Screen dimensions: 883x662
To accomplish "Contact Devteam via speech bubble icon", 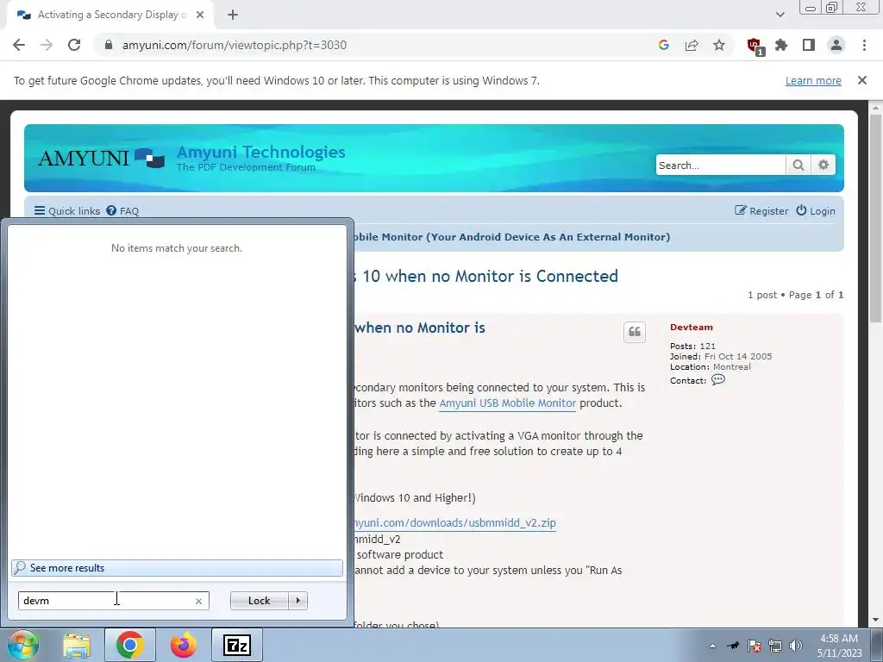I will point(718,380).
